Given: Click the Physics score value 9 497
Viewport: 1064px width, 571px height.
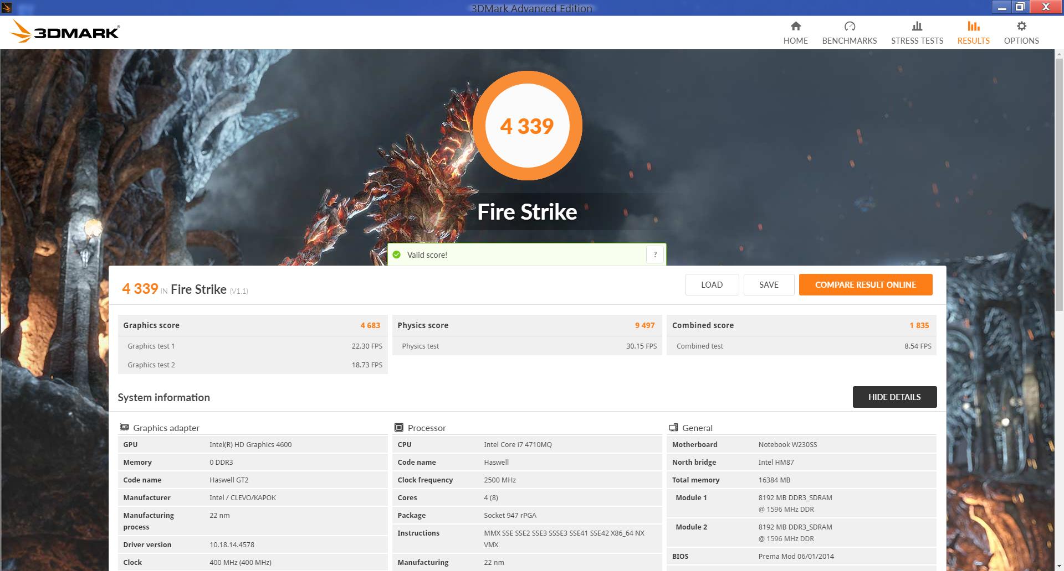Looking at the screenshot, I should coord(644,325).
